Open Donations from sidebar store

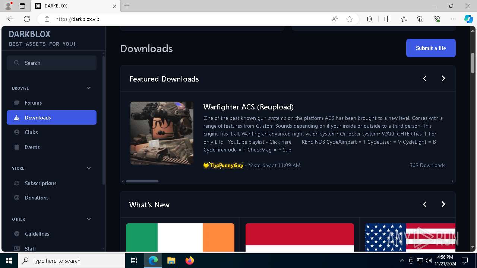click(x=51, y=198)
